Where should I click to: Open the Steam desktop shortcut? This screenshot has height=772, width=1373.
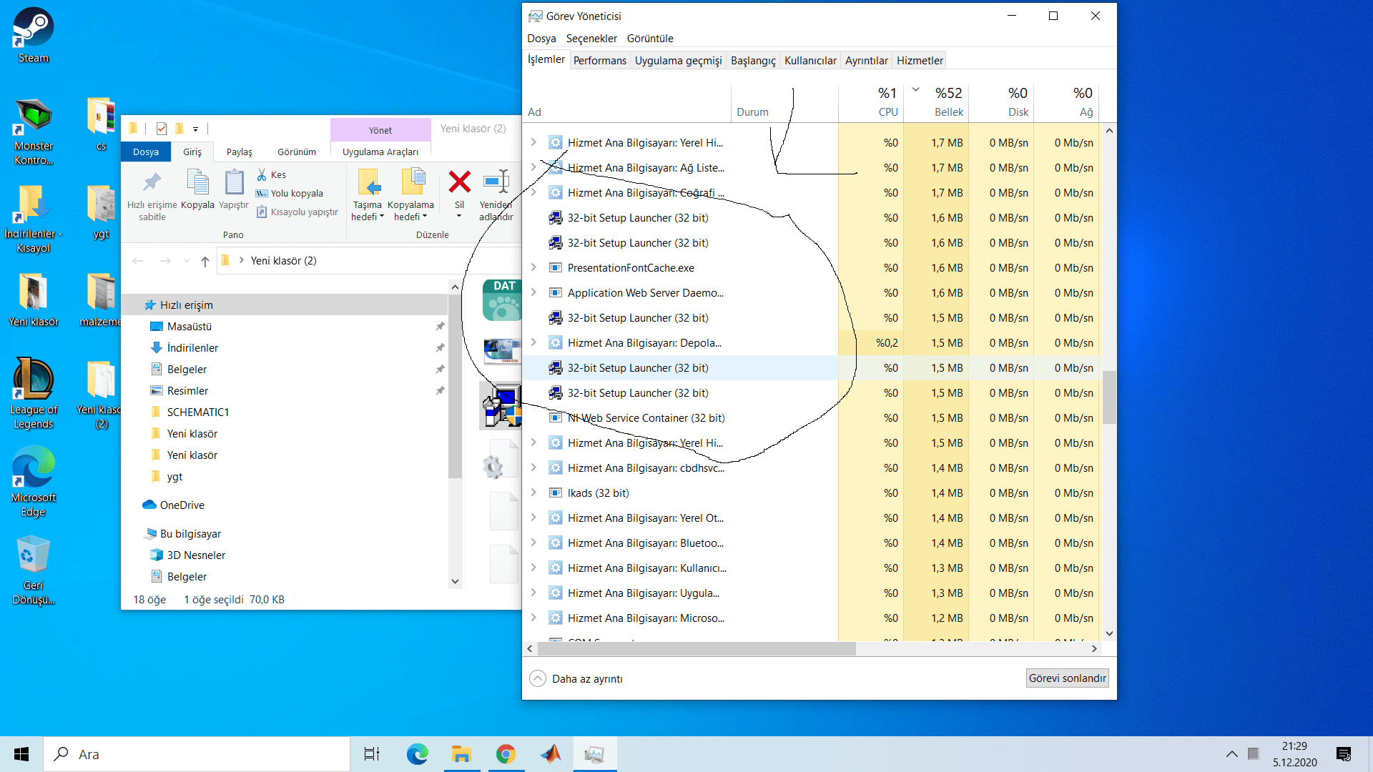click(x=34, y=35)
